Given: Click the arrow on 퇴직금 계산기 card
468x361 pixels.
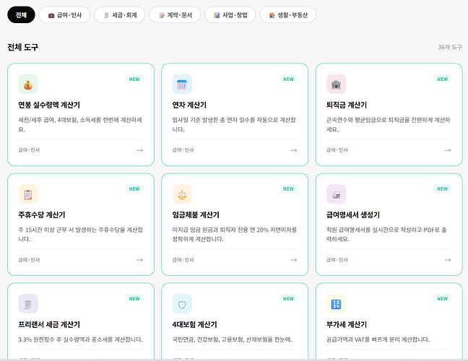Looking at the screenshot, I should (447, 150).
